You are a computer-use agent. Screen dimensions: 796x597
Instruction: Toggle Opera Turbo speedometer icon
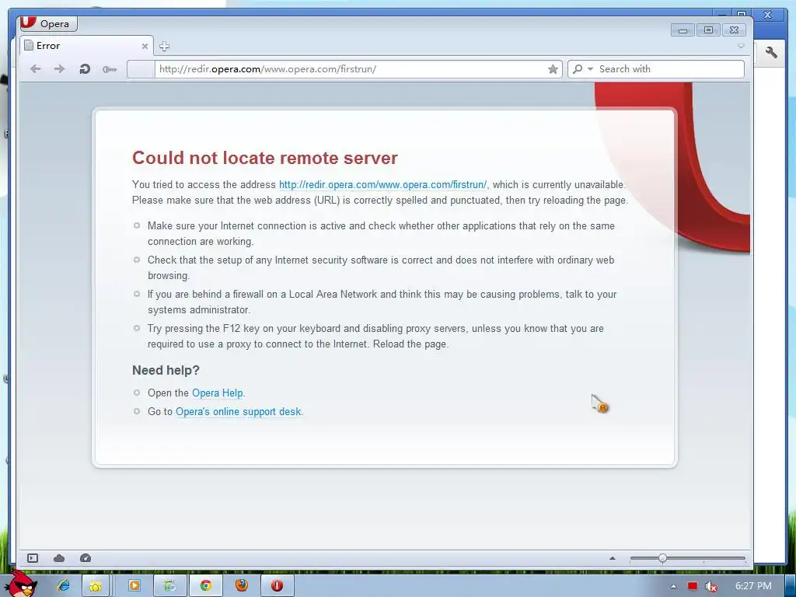[86, 558]
